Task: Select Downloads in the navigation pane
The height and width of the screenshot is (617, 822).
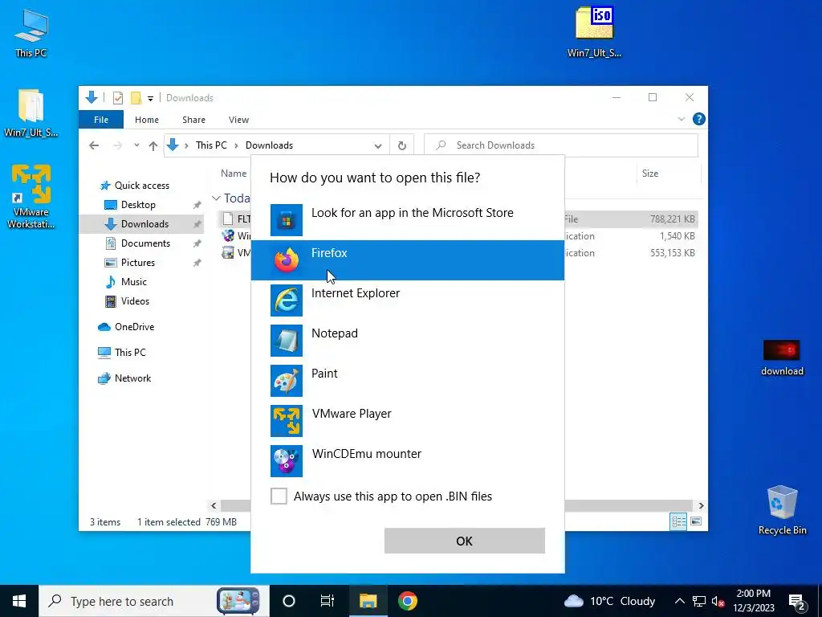Action: [141, 224]
